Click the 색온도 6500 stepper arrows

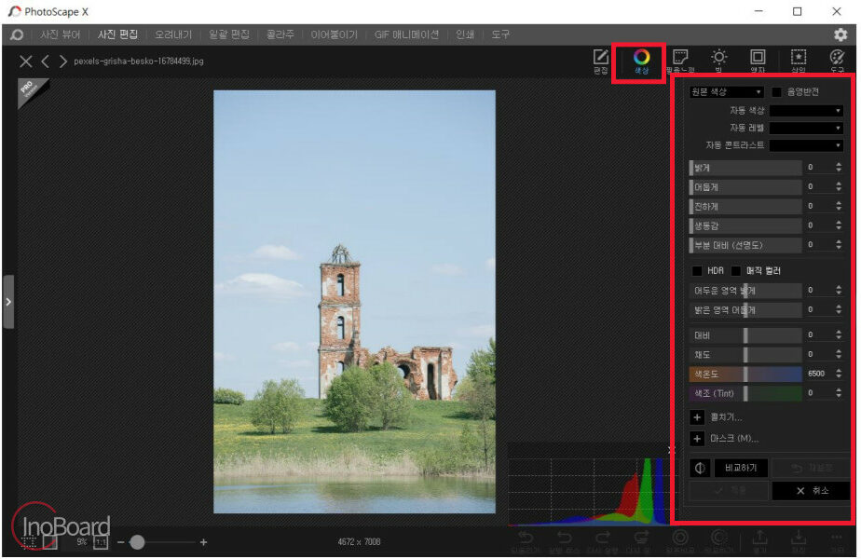(x=839, y=374)
